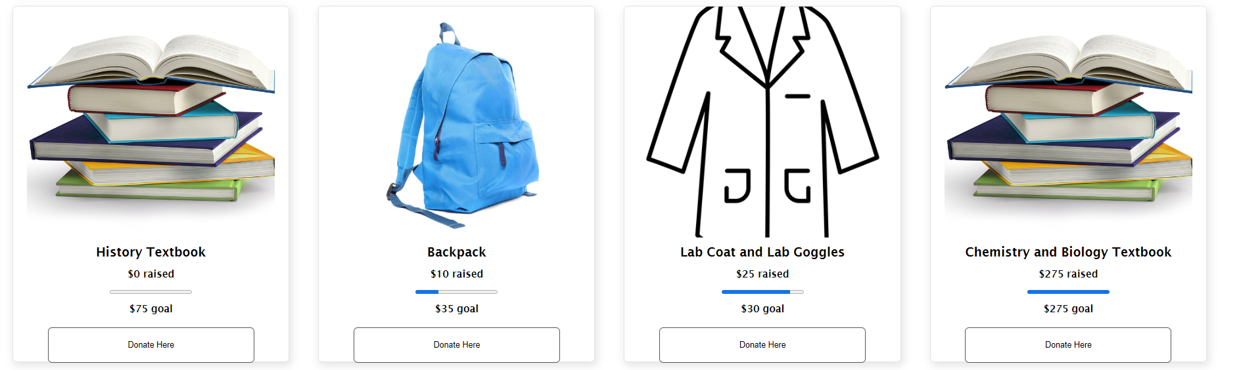
Task: Click the Lab Coat fundraising progress bar
Action: [762, 292]
